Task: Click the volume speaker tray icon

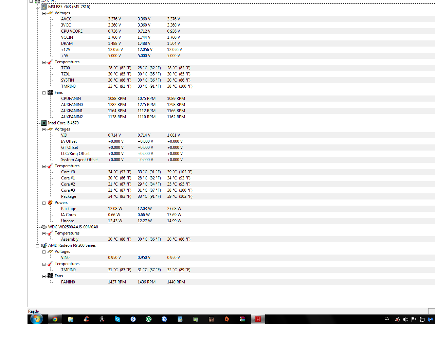Action: pyautogui.click(x=406, y=319)
